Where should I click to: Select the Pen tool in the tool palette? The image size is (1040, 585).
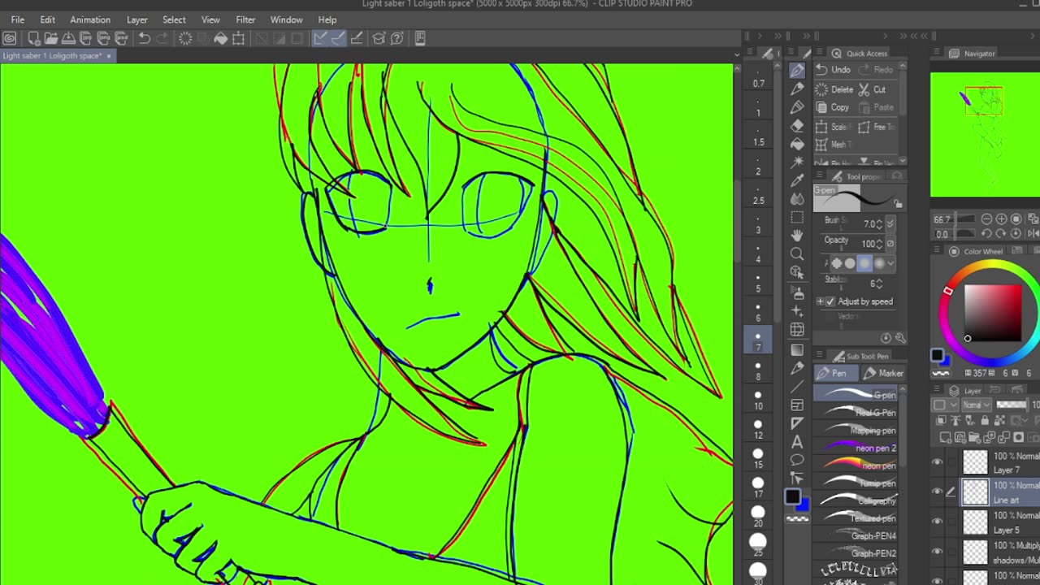pyautogui.click(x=797, y=70)
